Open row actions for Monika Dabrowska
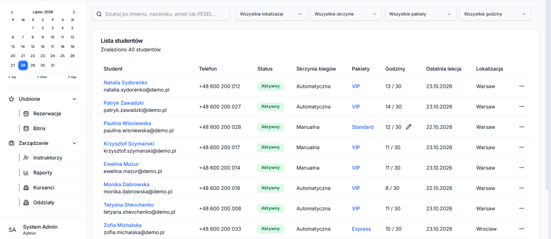Viewport: 551px width, 239px height. 521,188
